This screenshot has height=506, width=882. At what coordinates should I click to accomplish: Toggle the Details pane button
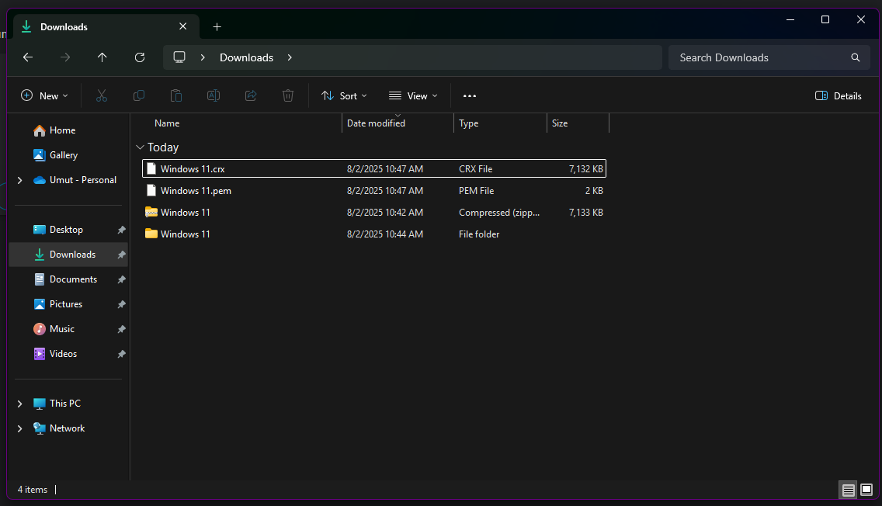click(838, 96)
